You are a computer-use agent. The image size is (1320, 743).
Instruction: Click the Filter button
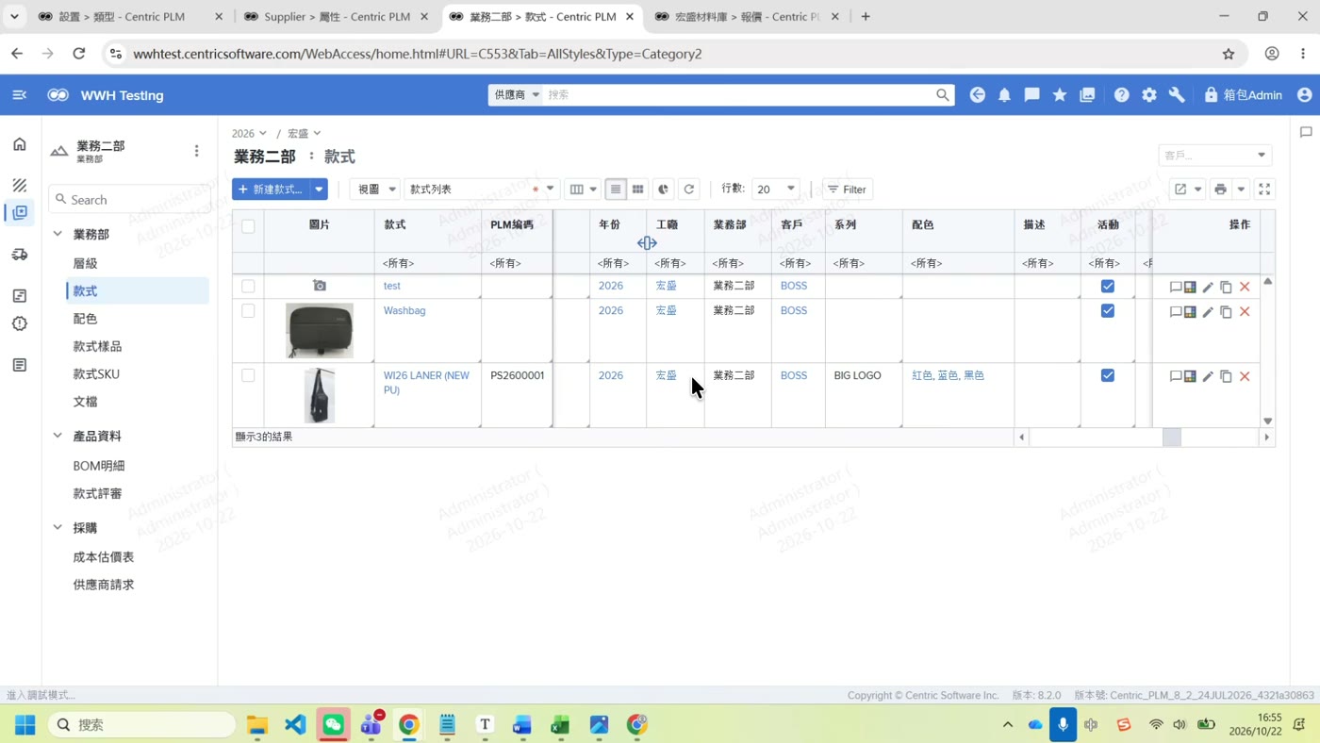[x=847, y=190]
